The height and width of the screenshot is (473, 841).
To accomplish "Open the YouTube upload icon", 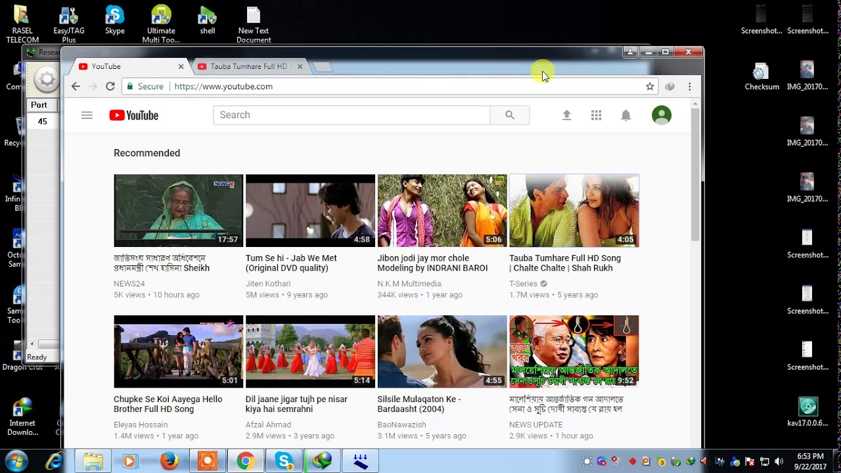I will coord(566,115).
